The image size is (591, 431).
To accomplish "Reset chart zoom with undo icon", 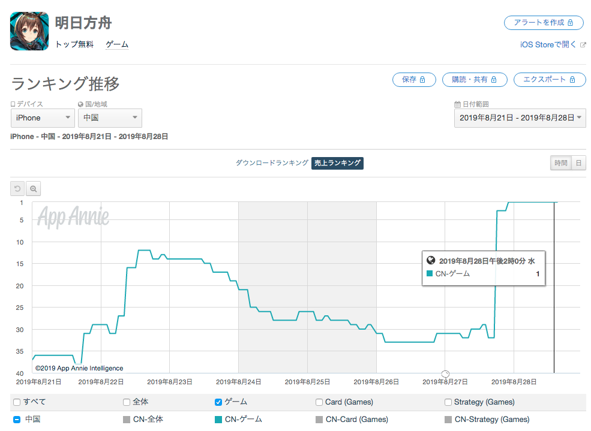I will pyautogui.click(x=17, y=189).
